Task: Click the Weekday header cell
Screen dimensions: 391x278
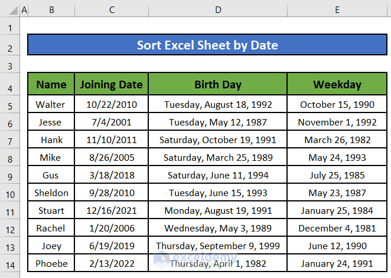Action: [337, 84]
